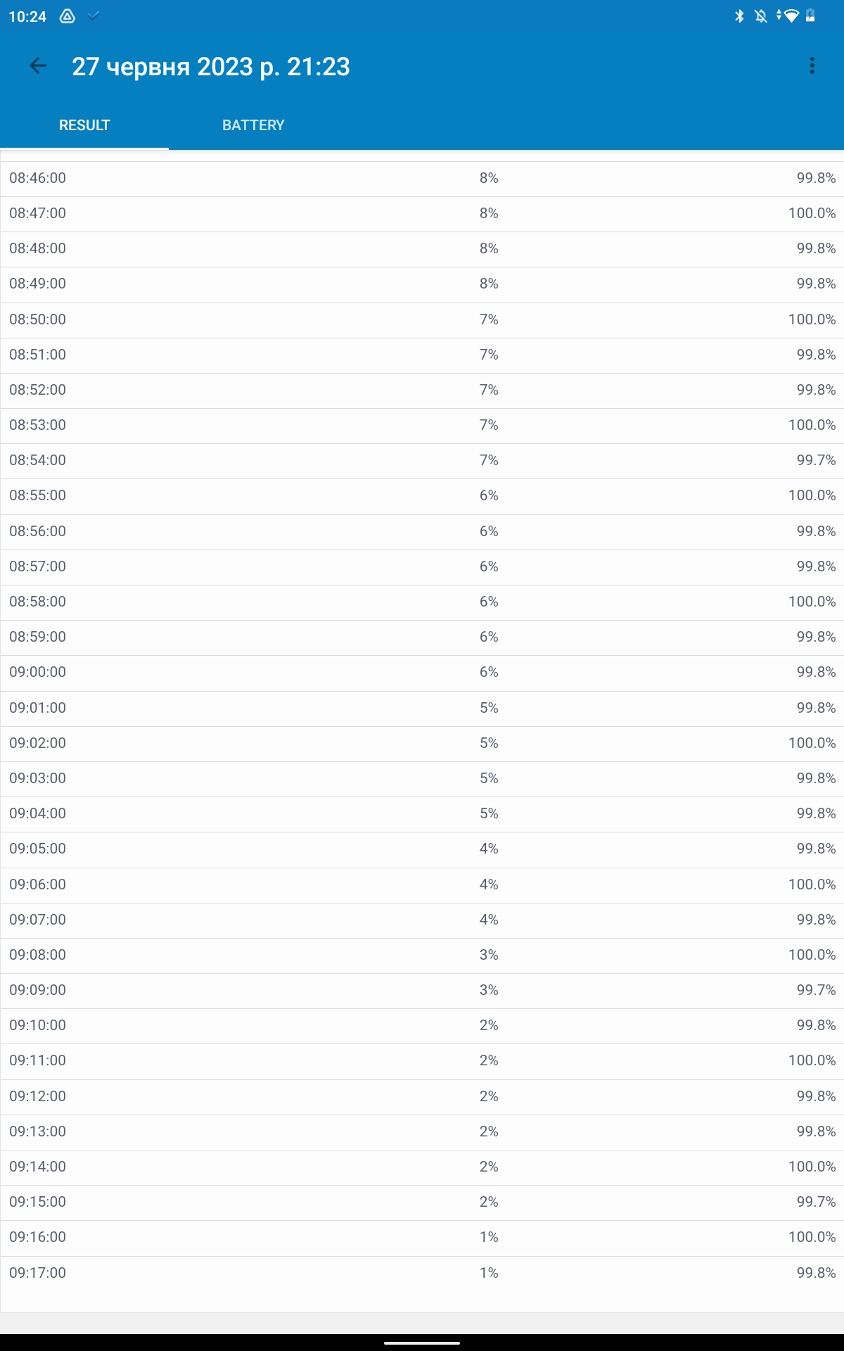Tap the 08:54:00 row's 99.7% value
Viewport: 844px width, 1351px height.
tap(816, 460)
